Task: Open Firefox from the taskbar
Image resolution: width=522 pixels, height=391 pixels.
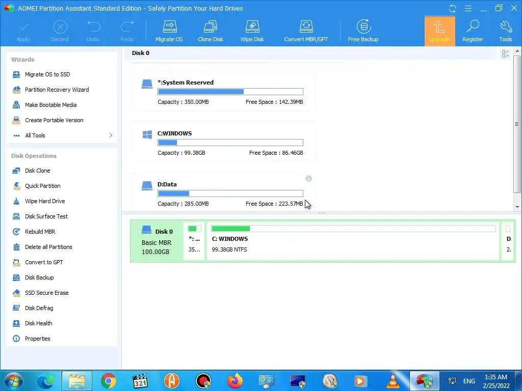Action: pos(235,381)
